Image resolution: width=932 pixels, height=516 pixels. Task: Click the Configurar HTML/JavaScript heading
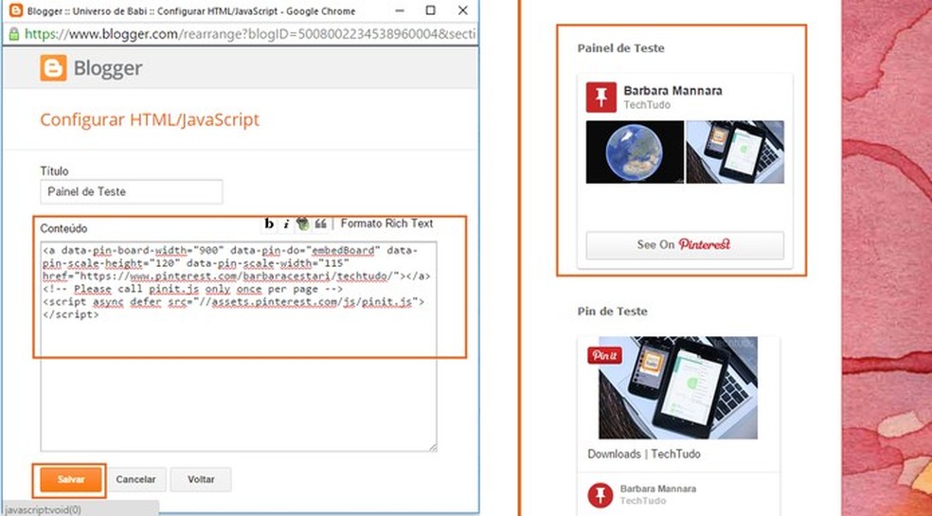tap(150, 119)
